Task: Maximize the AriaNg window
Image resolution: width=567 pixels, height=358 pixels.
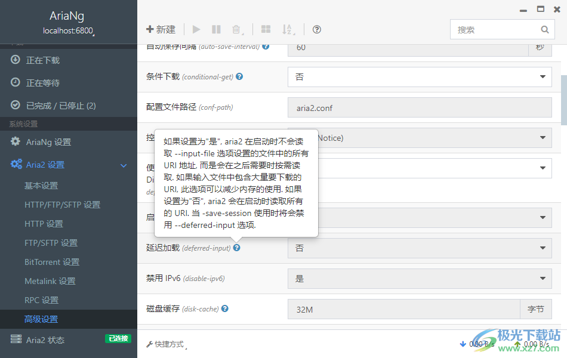Action: pyautogui.click(x=541, y=9)
